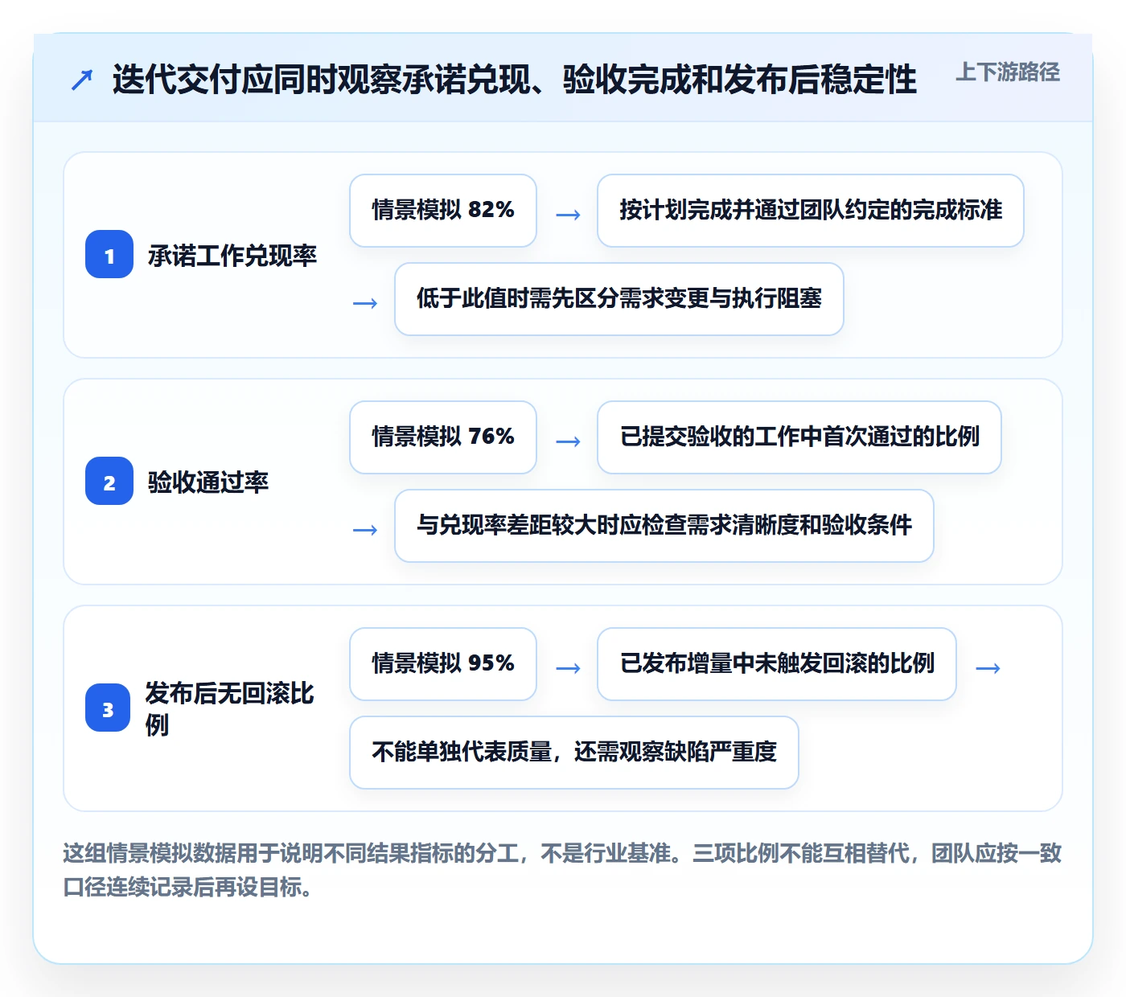1126x997 pixels.
Task: Click the number 1 step badge
Action: pyautogui.click(x=109, y=254)
